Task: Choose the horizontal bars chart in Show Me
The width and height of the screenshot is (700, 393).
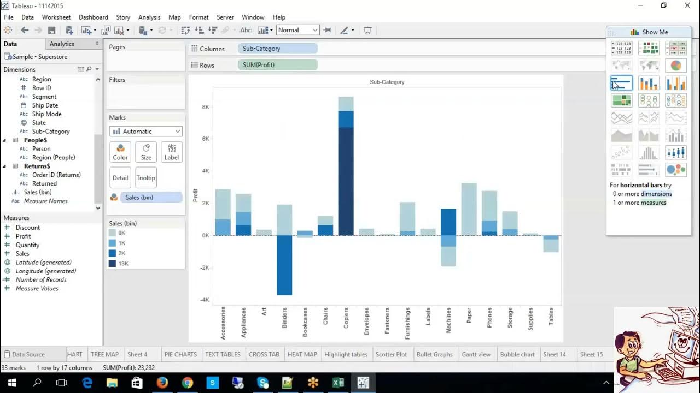Action: pos(621,83)
